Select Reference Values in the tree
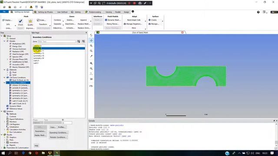 (x=16, y=109)
